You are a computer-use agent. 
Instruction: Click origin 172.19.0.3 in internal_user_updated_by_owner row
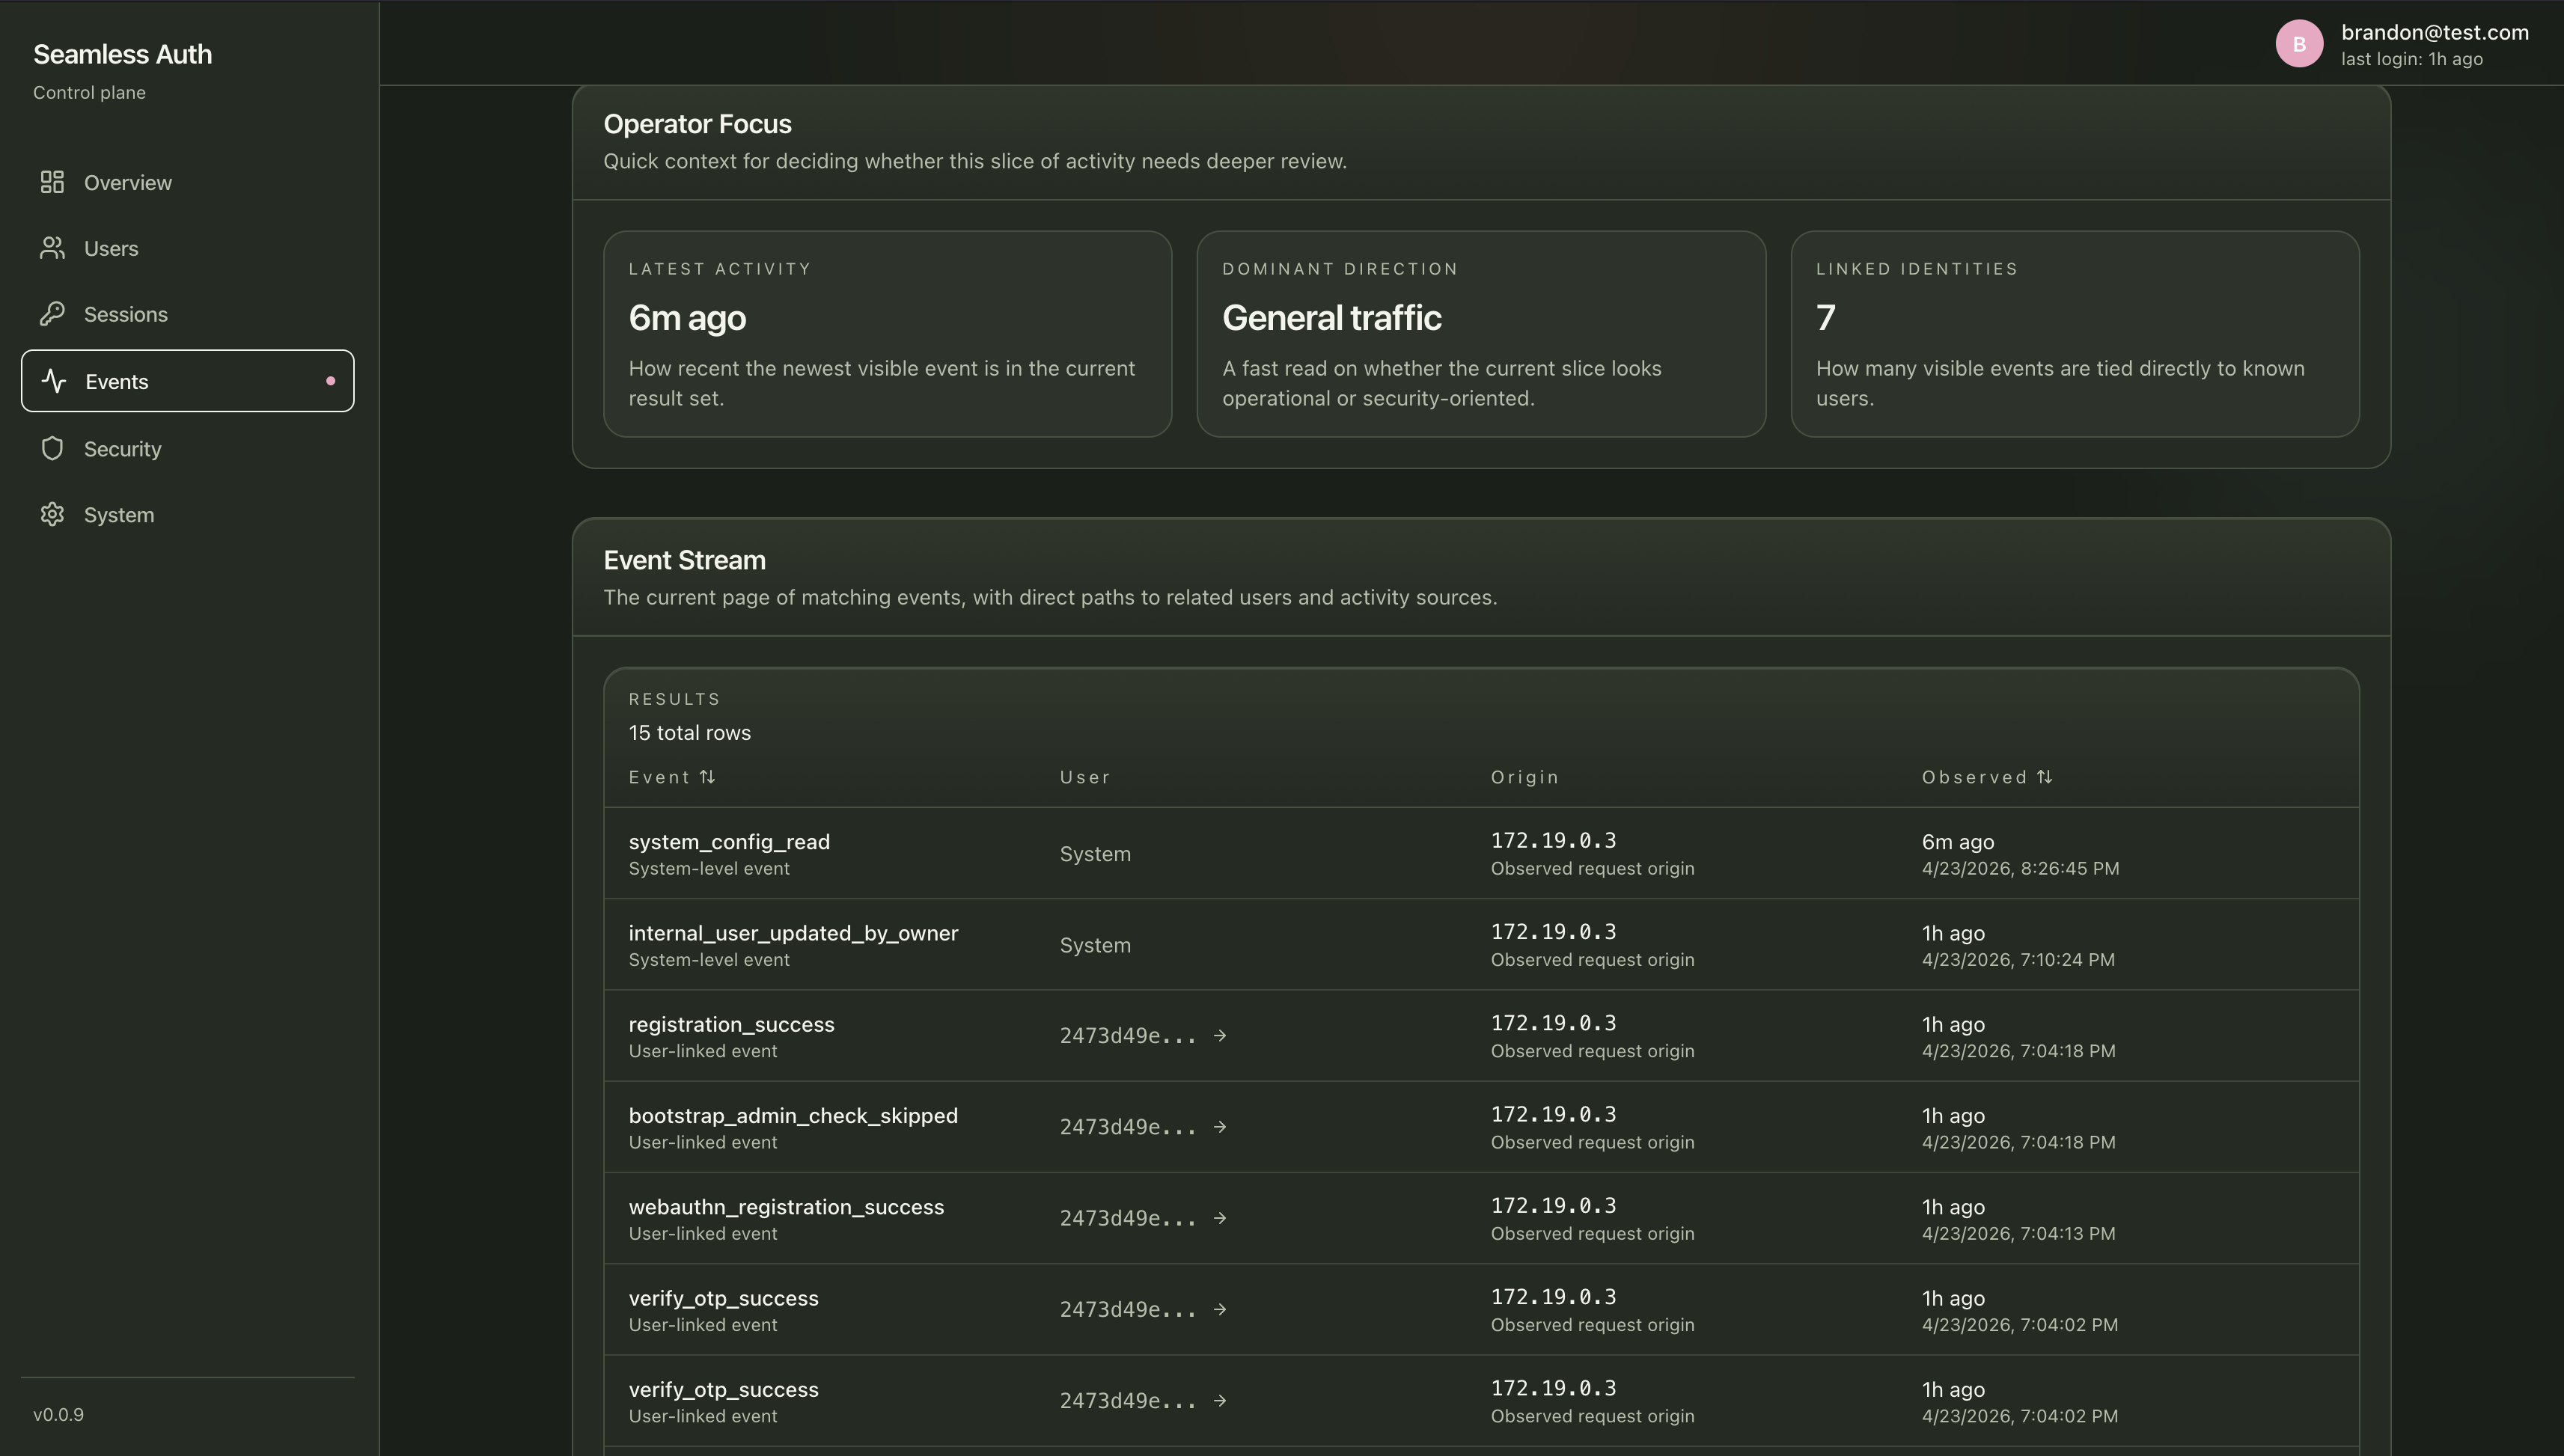click(x=1553, y=932)
